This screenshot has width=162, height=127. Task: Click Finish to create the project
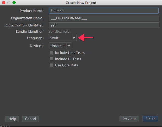pos(150,119)
